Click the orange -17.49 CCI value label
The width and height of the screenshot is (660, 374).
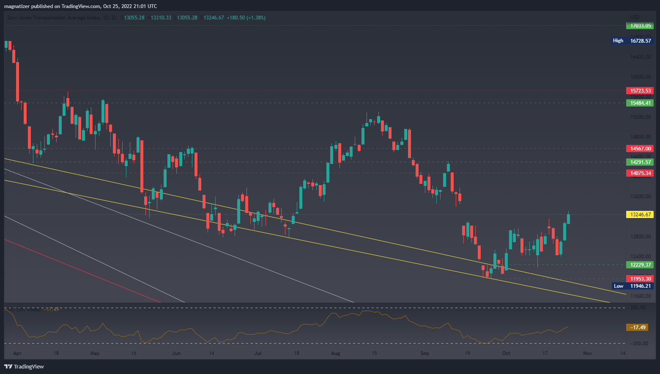coord(637,328)
